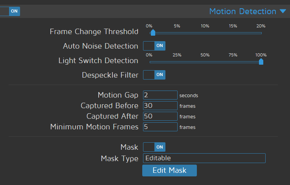Click the Minimum Motion Frames input

tap(160, 127)
